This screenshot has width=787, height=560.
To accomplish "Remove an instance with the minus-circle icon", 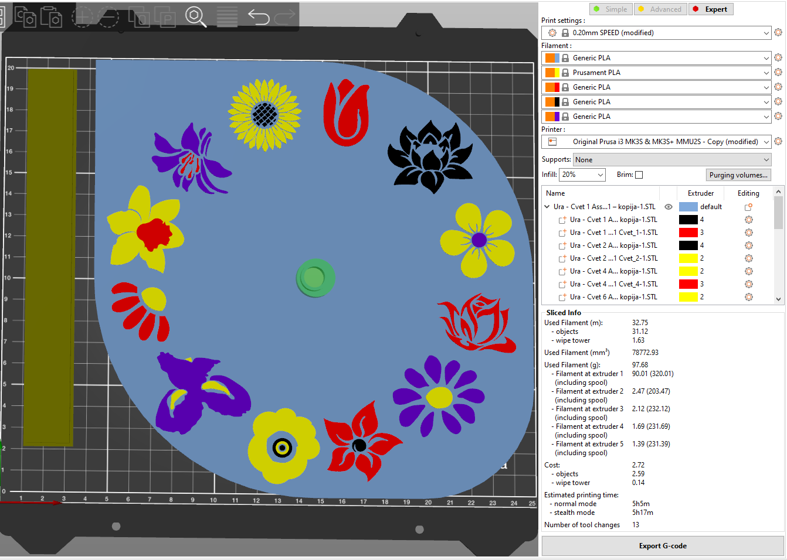I will pyautogui.click(x=108, y=16).
